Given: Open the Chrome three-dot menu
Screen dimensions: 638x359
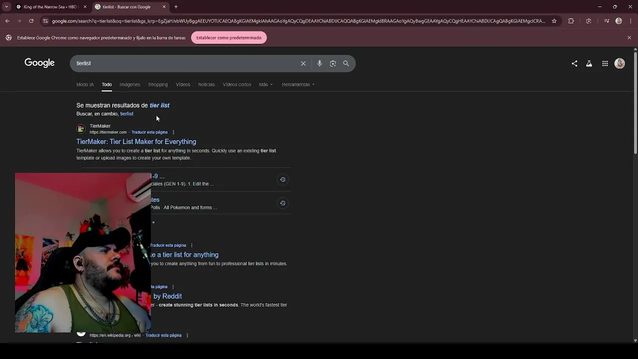Looking at the screenshot, I should 630,21.
